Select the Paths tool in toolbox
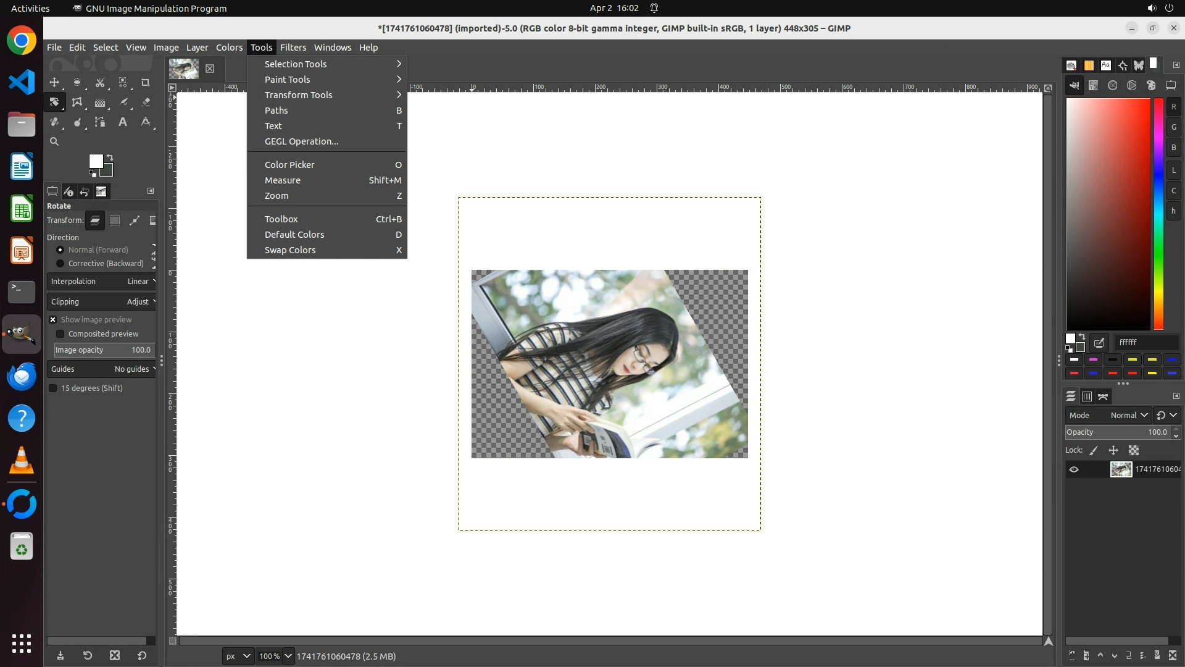 [x=100, y=122]
